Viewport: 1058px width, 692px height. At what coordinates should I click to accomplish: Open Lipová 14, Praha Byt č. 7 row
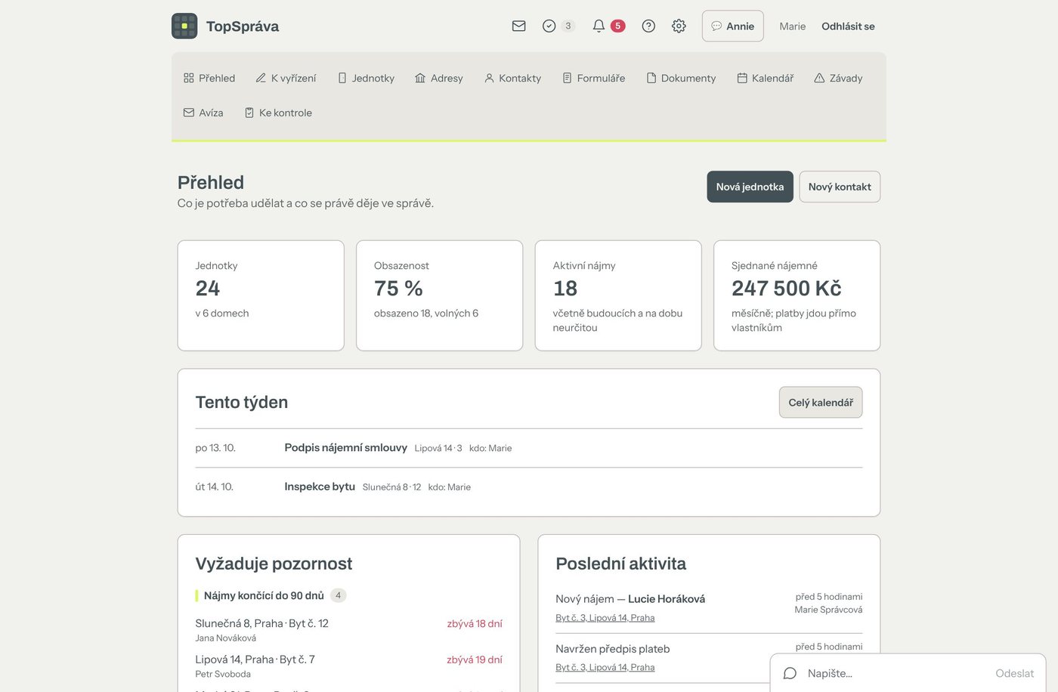[348, 666]
